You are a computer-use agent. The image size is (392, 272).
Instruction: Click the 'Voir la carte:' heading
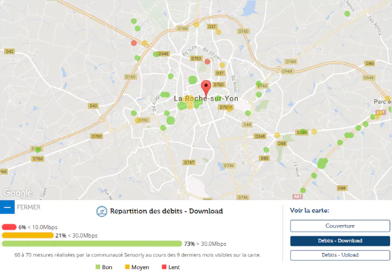309,210
